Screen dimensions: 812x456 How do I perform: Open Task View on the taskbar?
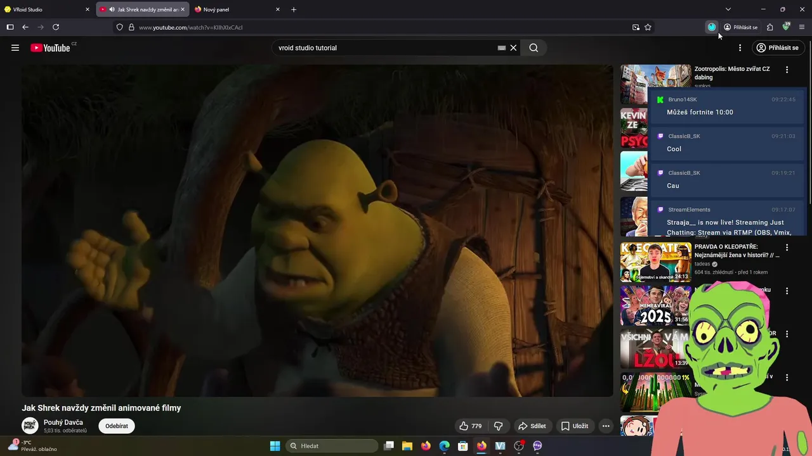tap(389, 446)
